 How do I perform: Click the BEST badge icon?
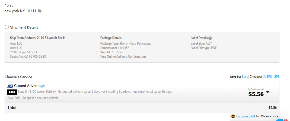12,92
